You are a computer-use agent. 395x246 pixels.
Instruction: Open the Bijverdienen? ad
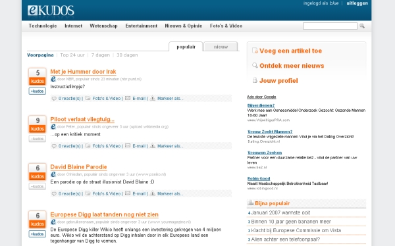click(261, 105)
